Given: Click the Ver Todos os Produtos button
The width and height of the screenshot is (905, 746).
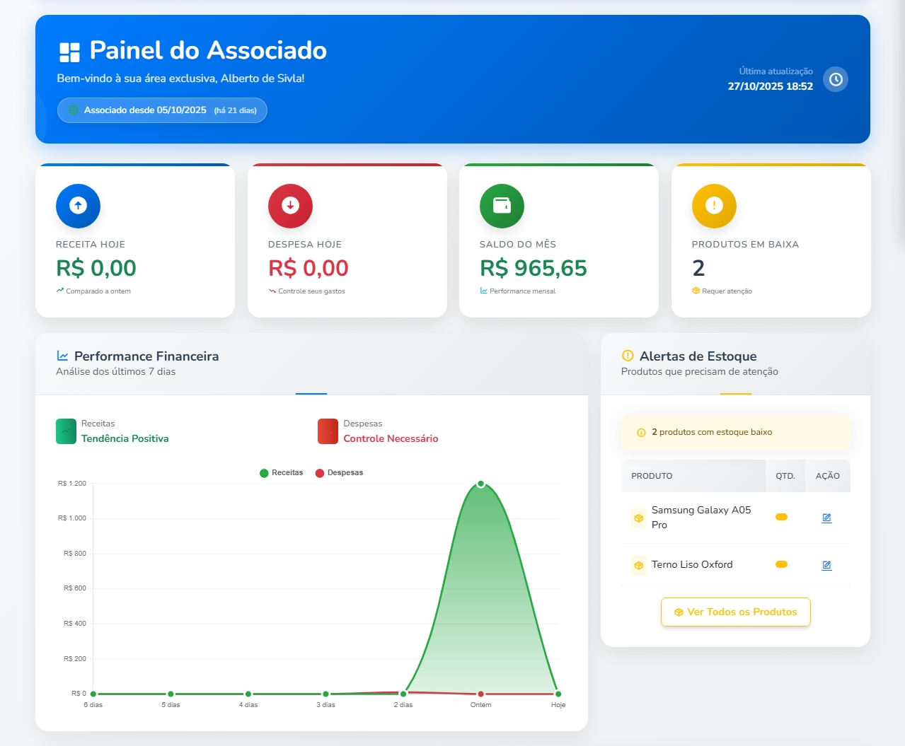Looking at the screenshot, I should coord(735,612).
